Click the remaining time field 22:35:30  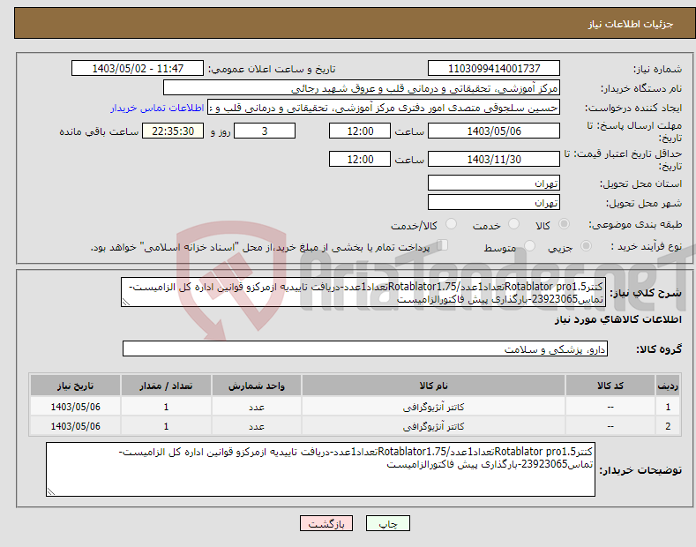tap(173, 131)
